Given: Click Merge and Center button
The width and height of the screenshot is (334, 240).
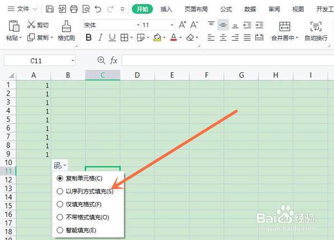Looking at the screenshot, I should pos(285,31).
